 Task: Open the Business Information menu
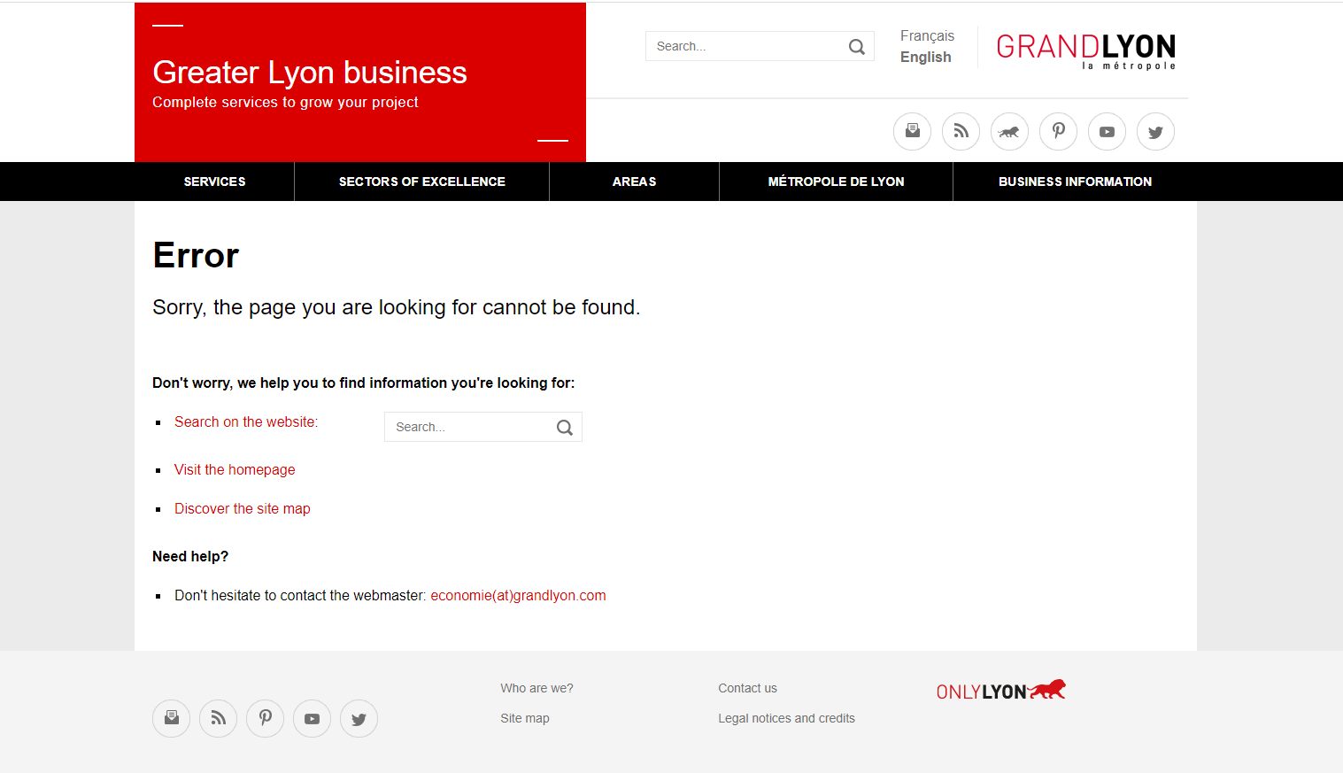click(1075, 182)
